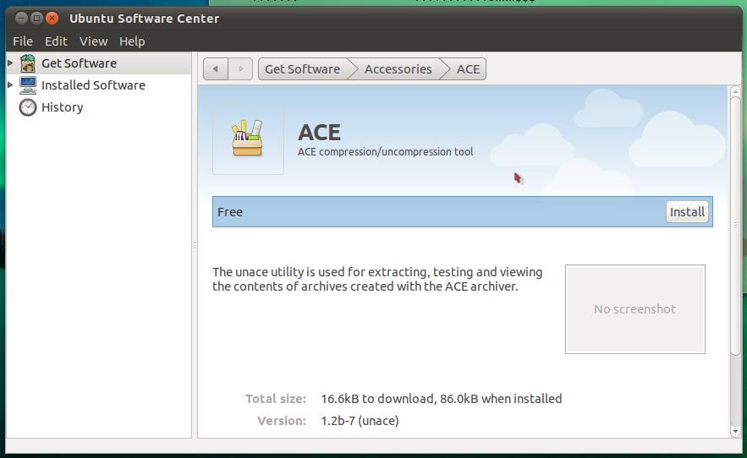This screenshot has width=747, height=458.
Task: Click the scrollbar up arrow
Action: (735, 90)
